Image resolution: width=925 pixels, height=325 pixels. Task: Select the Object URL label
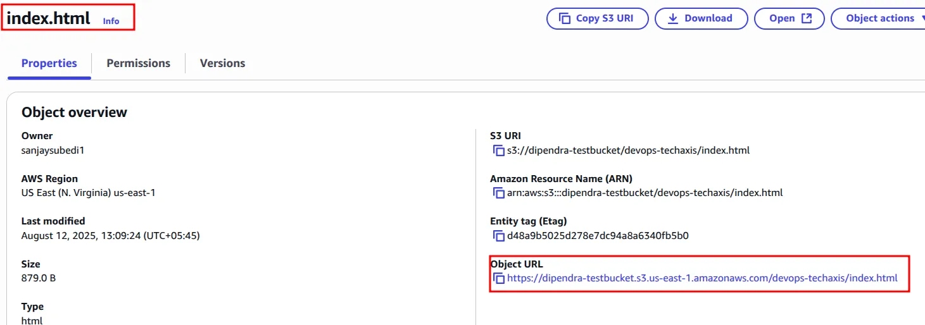[516, 264]
